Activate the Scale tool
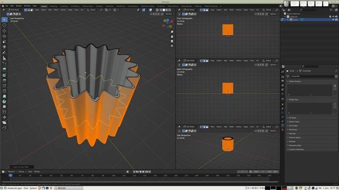The image size is (339, 190). (4, 42)
